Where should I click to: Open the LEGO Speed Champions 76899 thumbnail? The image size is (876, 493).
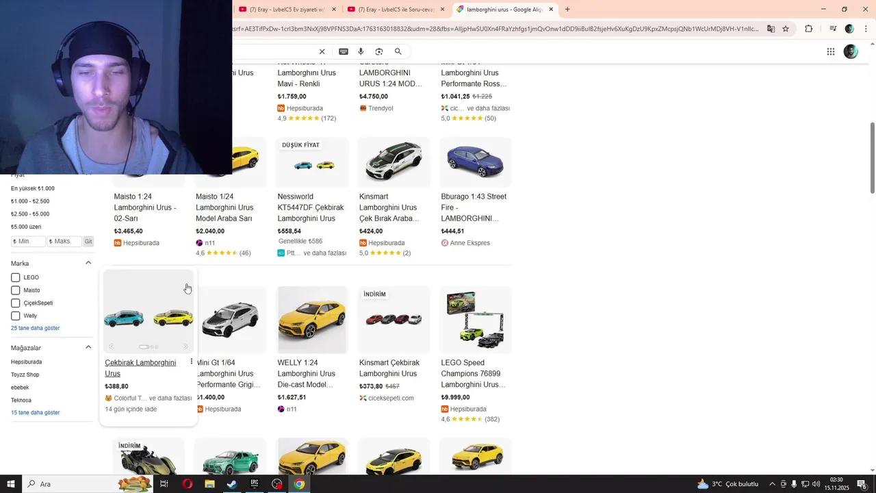coord(476,320)
